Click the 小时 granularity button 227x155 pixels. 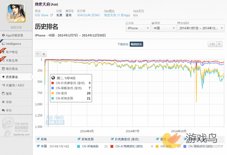point(212,44)
